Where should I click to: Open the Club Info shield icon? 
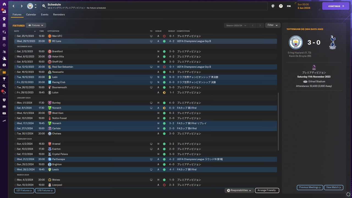(4, 100)
